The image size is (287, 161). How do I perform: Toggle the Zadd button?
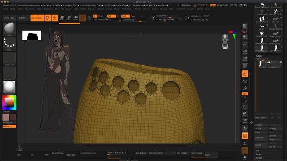pyautogui.click(x=126, y=16)
